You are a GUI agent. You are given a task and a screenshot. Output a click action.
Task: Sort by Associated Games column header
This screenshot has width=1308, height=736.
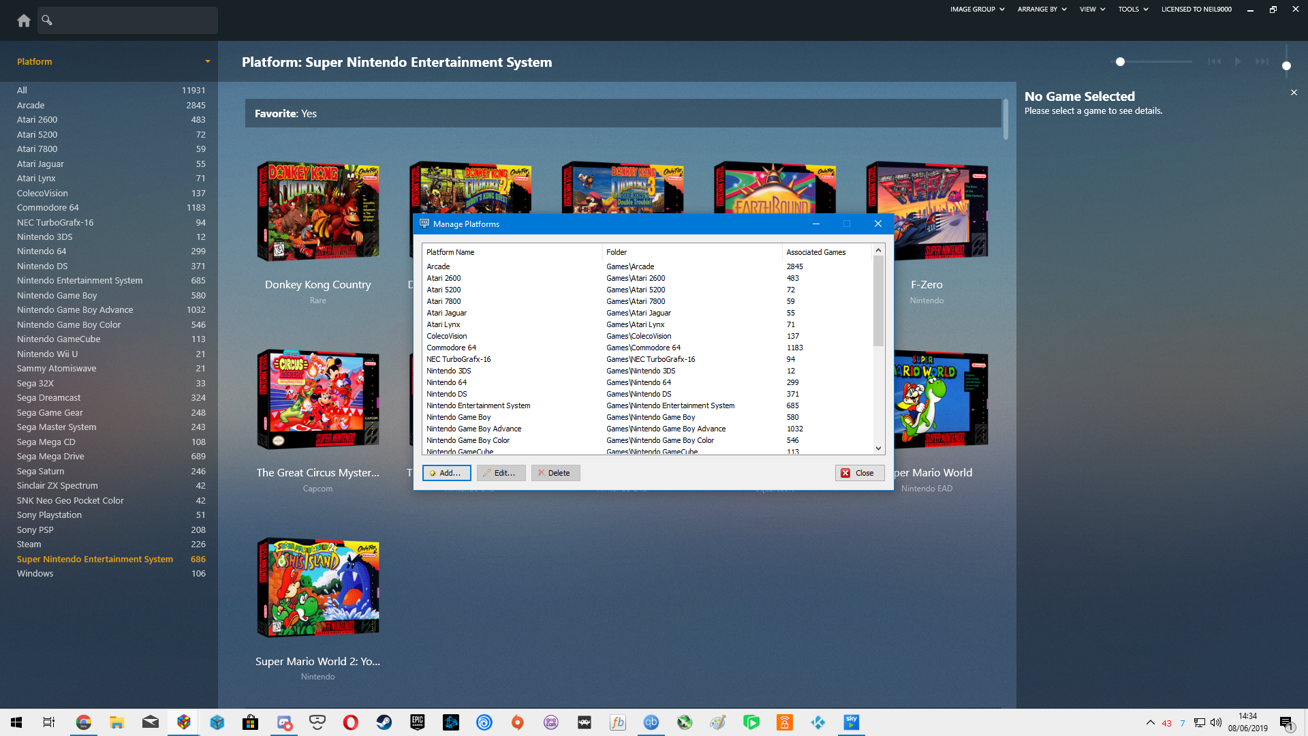tap(826, 252)
